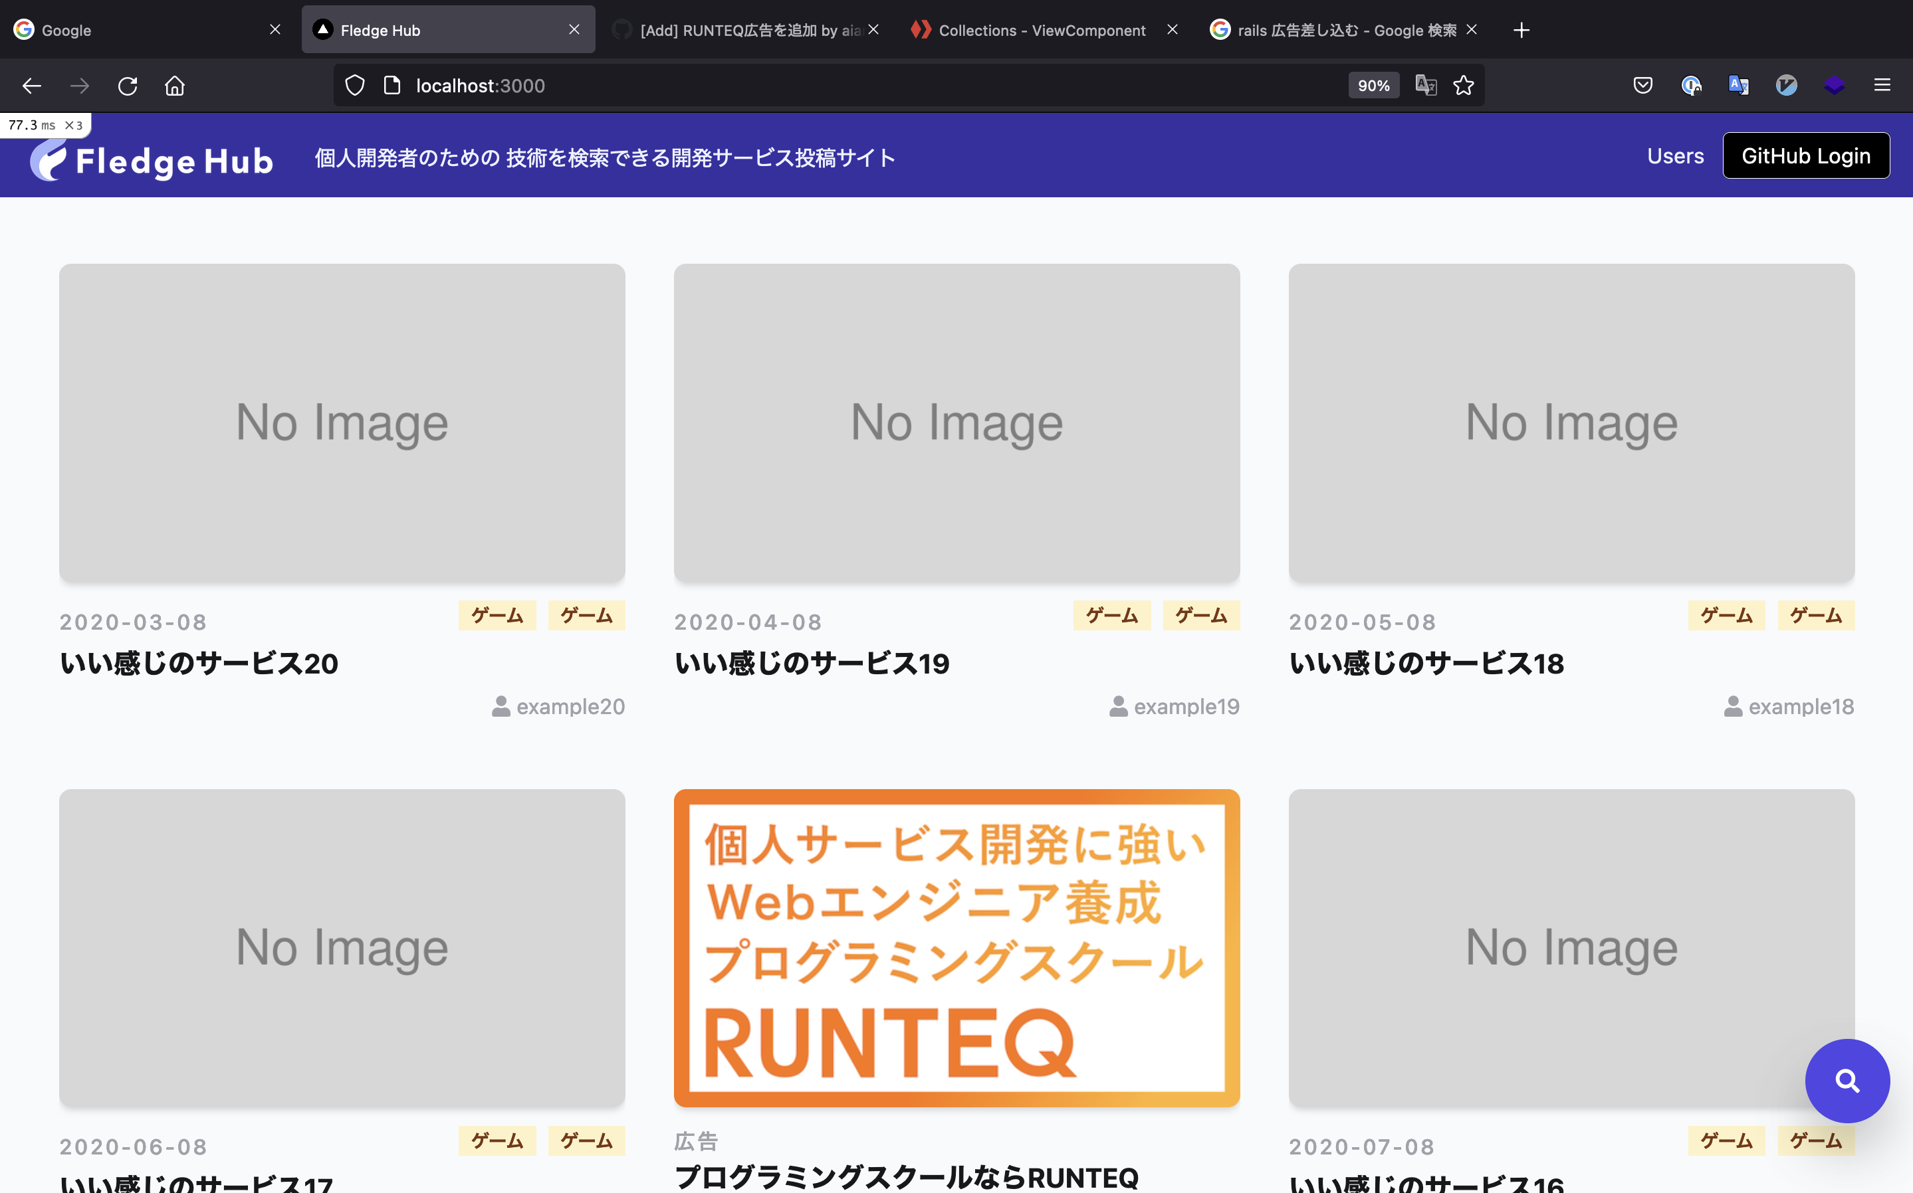Open the tracking protection shield icon

[x=356, y=85]
